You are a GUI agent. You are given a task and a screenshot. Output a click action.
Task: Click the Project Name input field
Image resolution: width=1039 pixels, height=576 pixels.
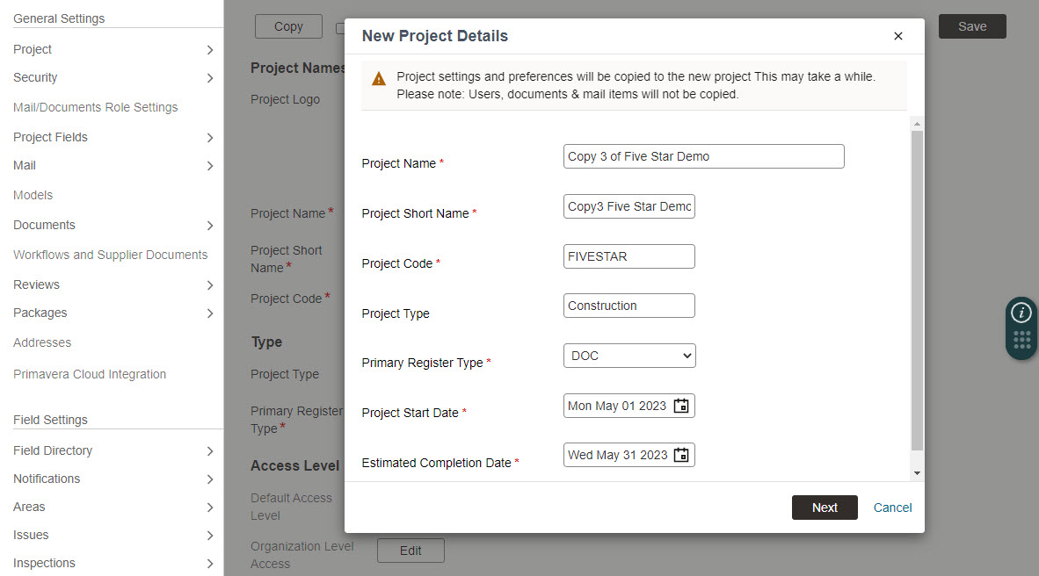click(703, 156)
